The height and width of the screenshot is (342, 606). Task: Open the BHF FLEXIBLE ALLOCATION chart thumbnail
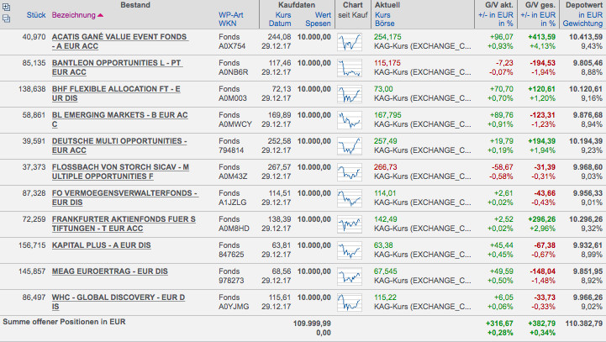(350, 94)
